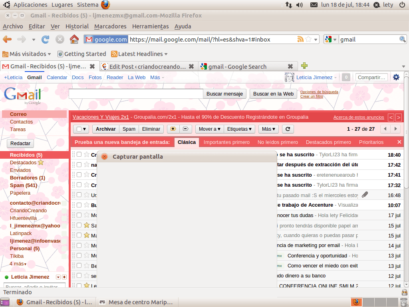Open the Marcadores menu
The image size is (409, 307).
[x=110, y=26]
